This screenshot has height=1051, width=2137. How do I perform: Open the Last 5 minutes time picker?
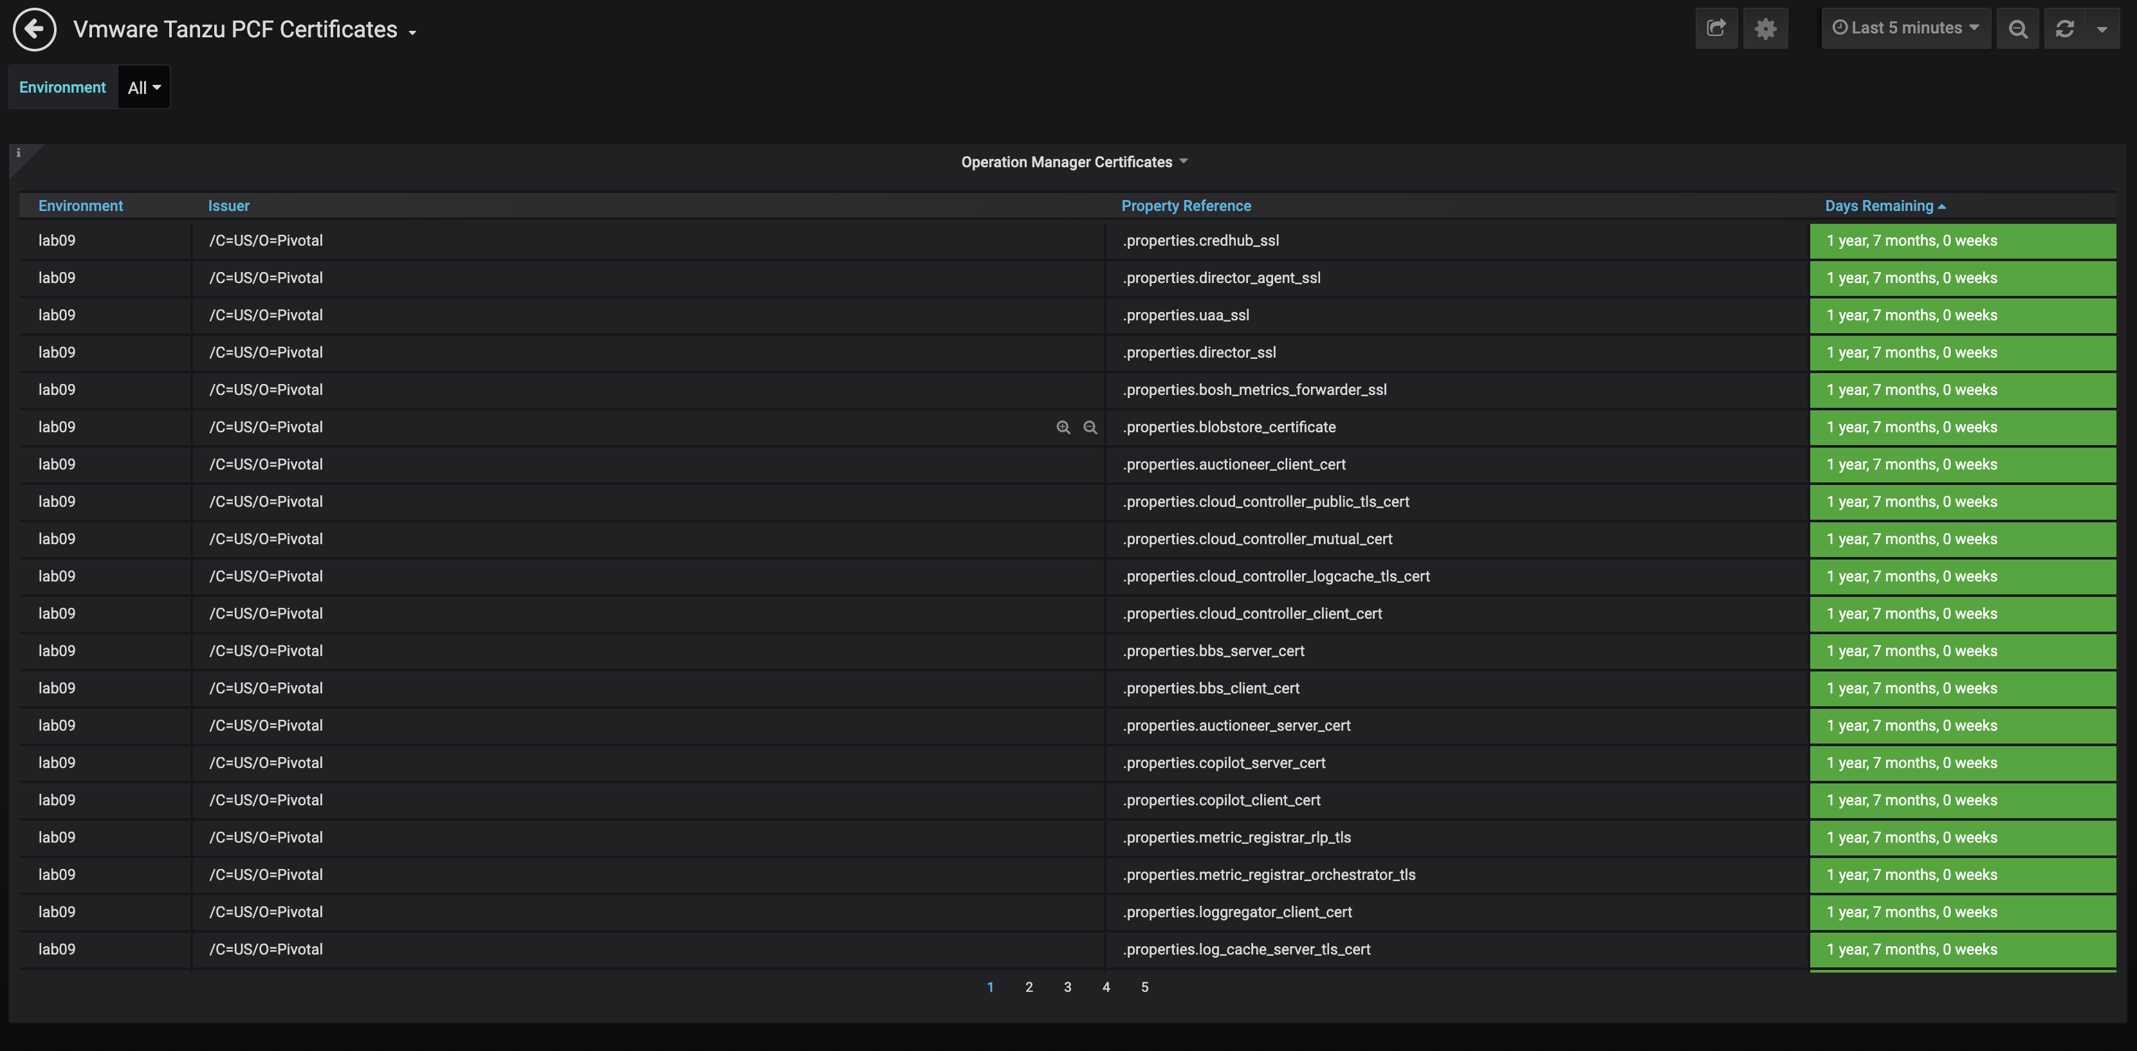[x=1905, y=28]
